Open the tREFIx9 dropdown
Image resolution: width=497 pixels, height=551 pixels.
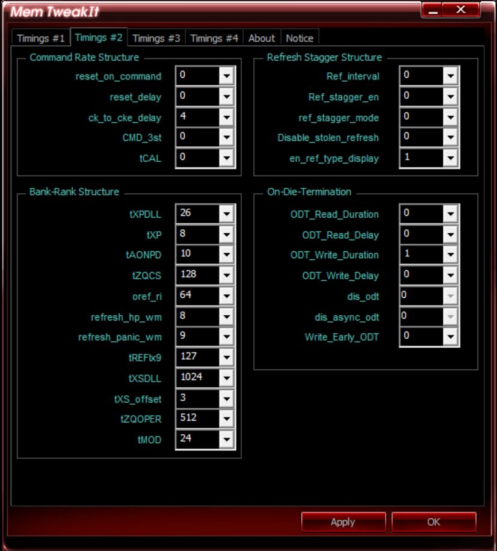226,357
